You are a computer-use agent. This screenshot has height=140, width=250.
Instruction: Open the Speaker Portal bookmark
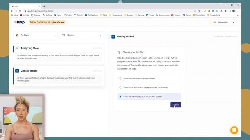click(x=214, y=15)
